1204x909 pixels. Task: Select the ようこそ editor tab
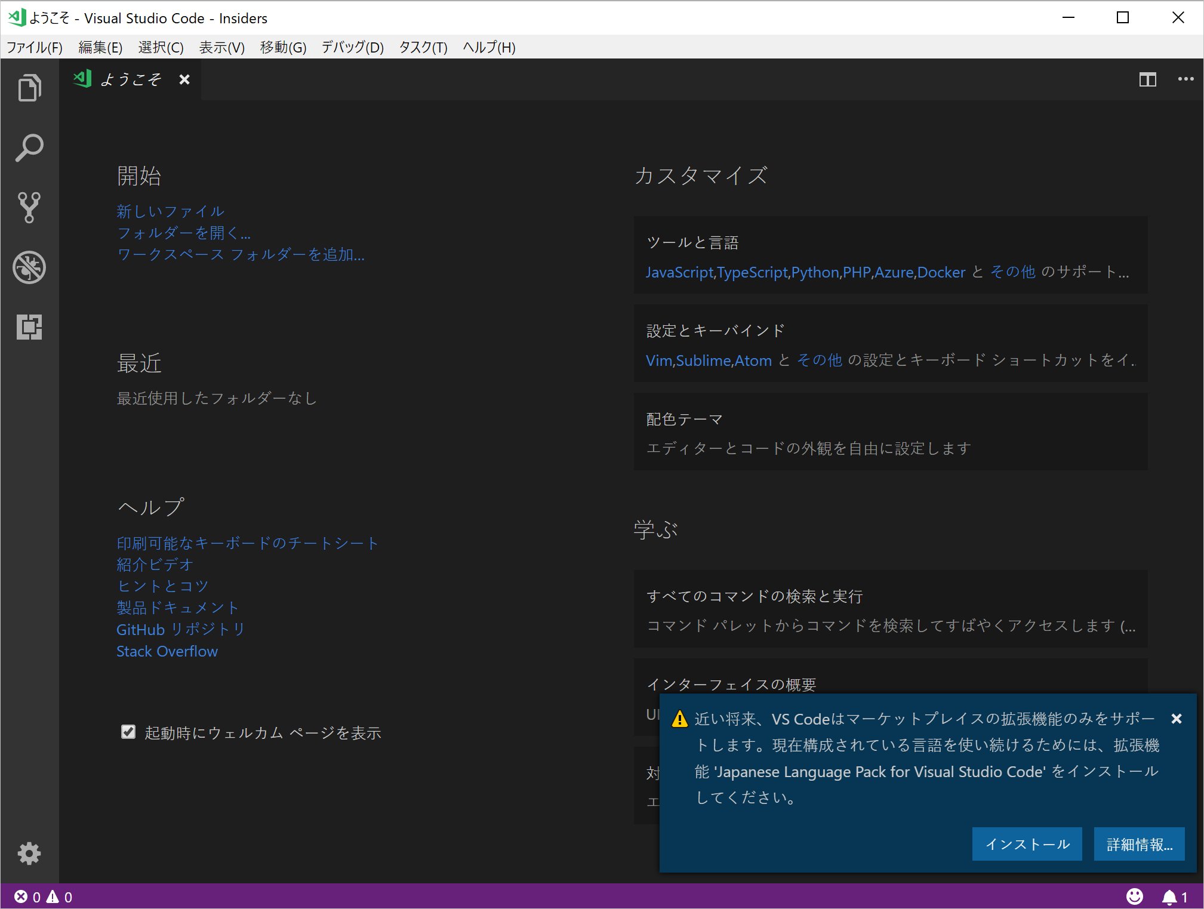130,79
